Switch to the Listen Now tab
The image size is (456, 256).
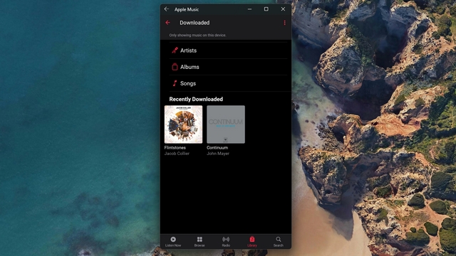click(x=173, y=242)
